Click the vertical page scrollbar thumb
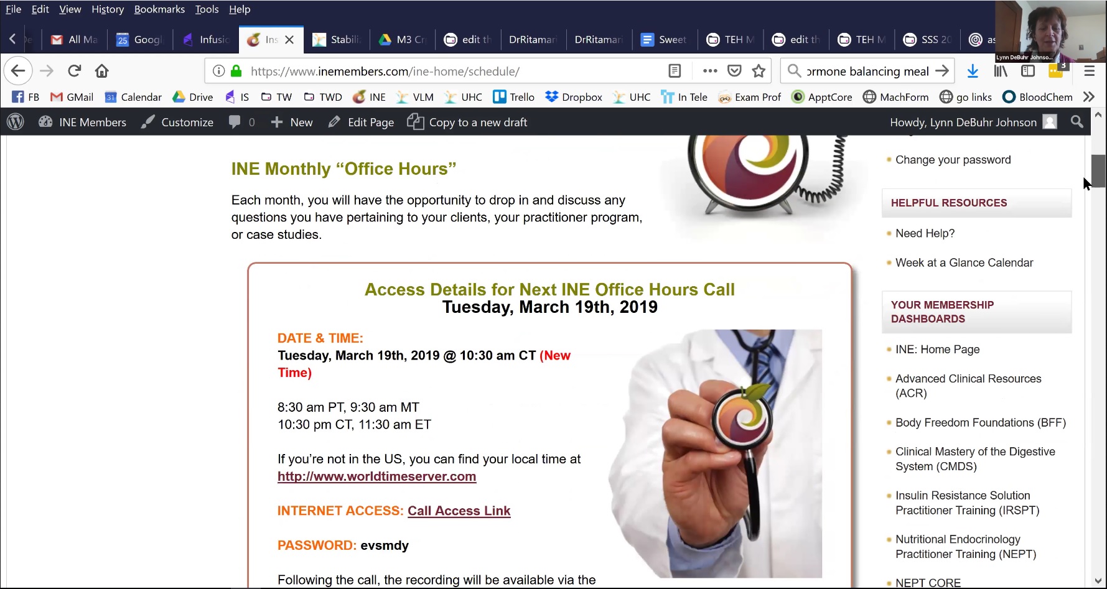The height and width of the screenshot is (589, 1107). [1098, 171]
